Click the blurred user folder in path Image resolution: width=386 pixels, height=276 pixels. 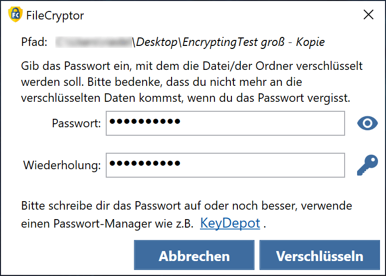point(93,42)
